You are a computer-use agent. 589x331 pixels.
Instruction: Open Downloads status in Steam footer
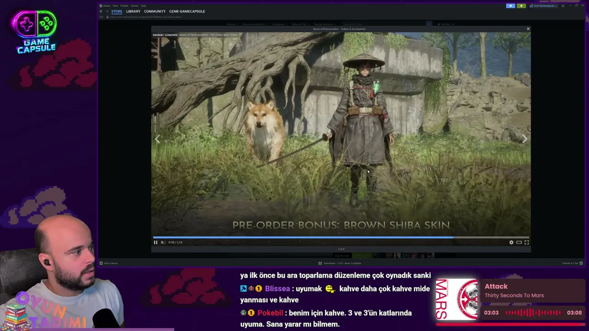(340, 263)
